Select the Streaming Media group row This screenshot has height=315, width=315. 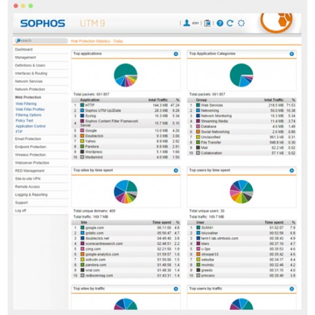242,121
